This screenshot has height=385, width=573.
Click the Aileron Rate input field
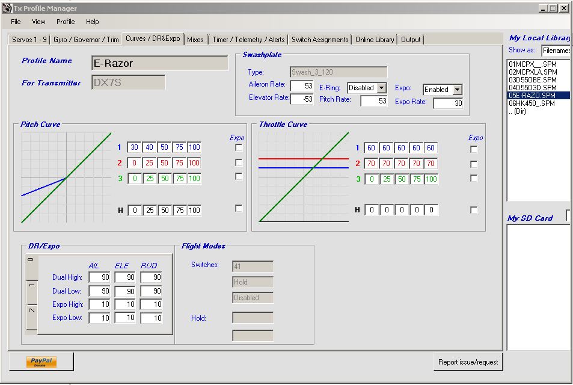pos(302,86)
